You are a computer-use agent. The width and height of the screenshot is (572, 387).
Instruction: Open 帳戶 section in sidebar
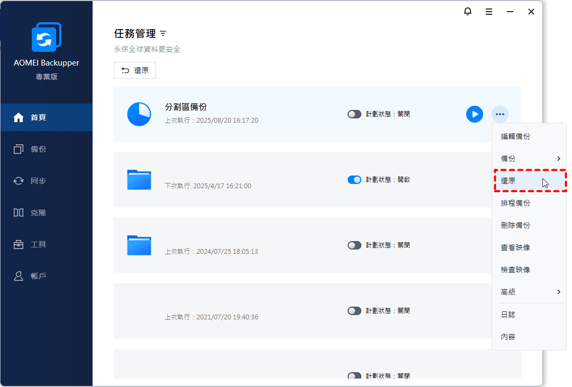(47, 276)
